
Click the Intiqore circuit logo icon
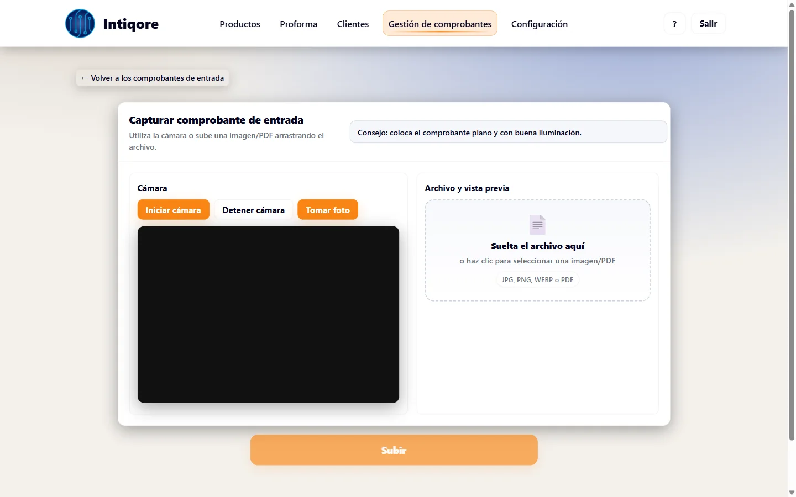(x=80, y=24)
